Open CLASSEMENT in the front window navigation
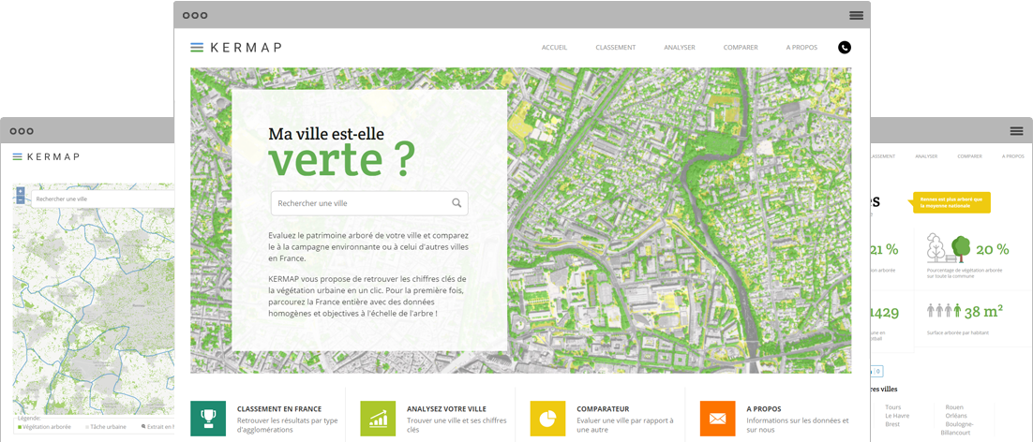Image resolution: width=1033 pixels, height=442 pixels. click(615, 48)
